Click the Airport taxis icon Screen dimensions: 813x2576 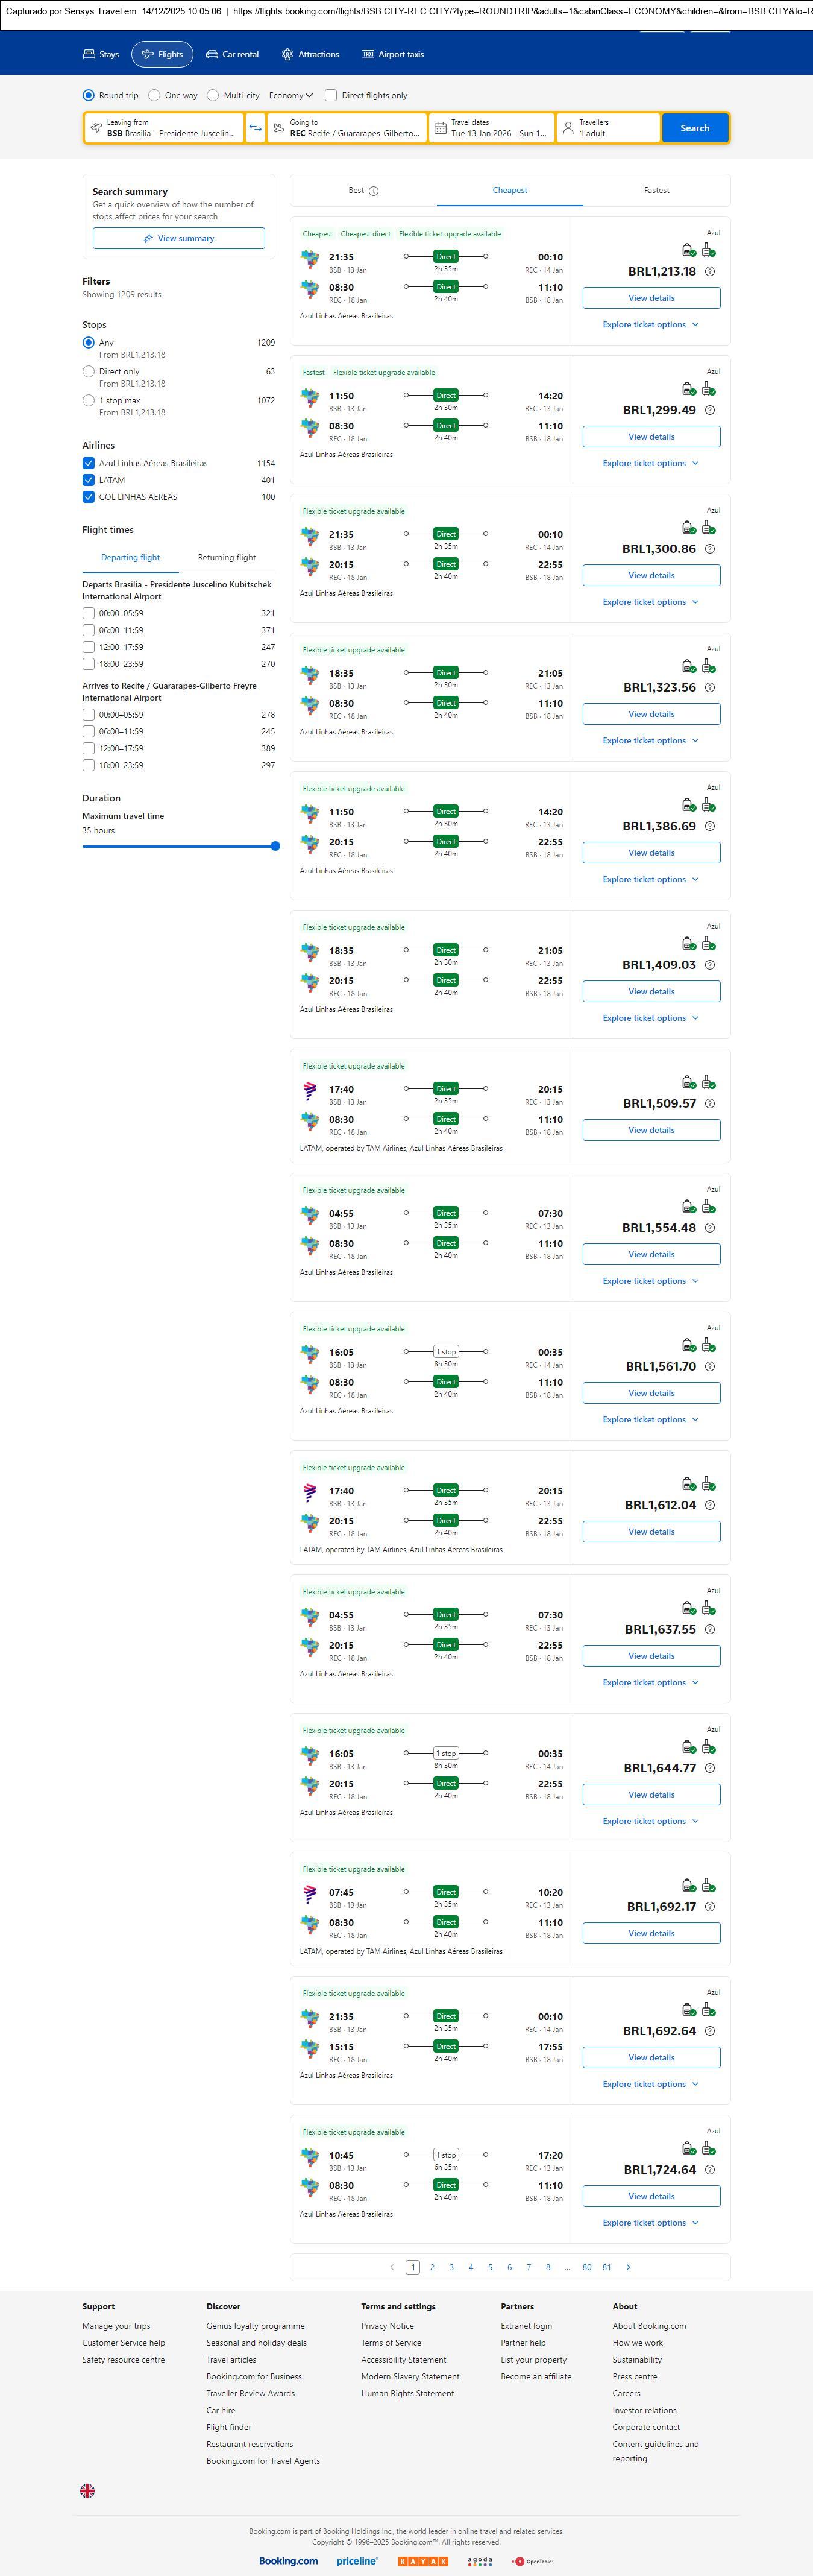click(368, 55)
